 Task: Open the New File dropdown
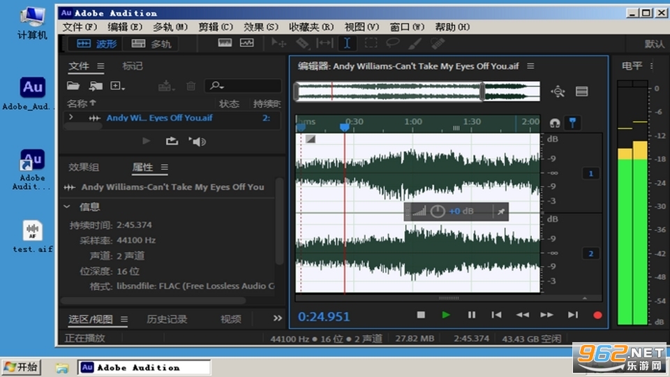pyautogui.click(x=117, y=86)
